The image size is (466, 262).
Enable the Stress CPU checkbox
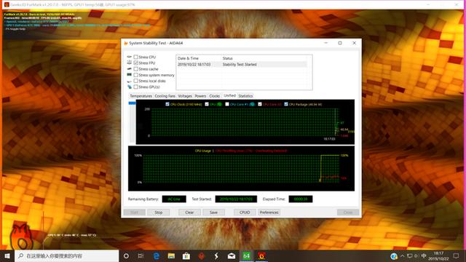(x=136, y=57)
